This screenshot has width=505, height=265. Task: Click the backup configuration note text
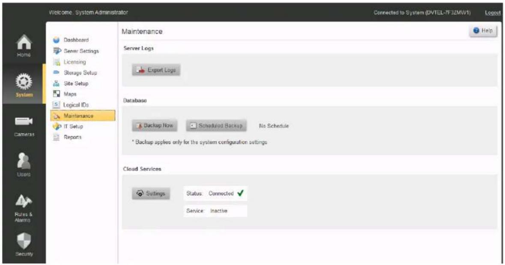199,142
